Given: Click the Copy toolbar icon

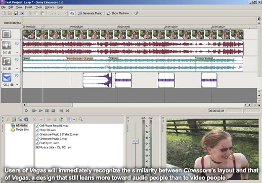Looking at the screenshot, I should coord(36,13).
